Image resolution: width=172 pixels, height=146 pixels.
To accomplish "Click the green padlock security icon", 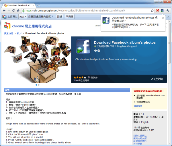I will pos(24,11).
